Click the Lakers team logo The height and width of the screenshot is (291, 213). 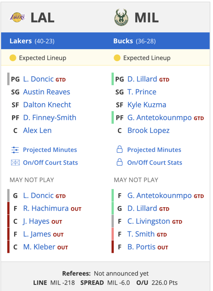17,17
